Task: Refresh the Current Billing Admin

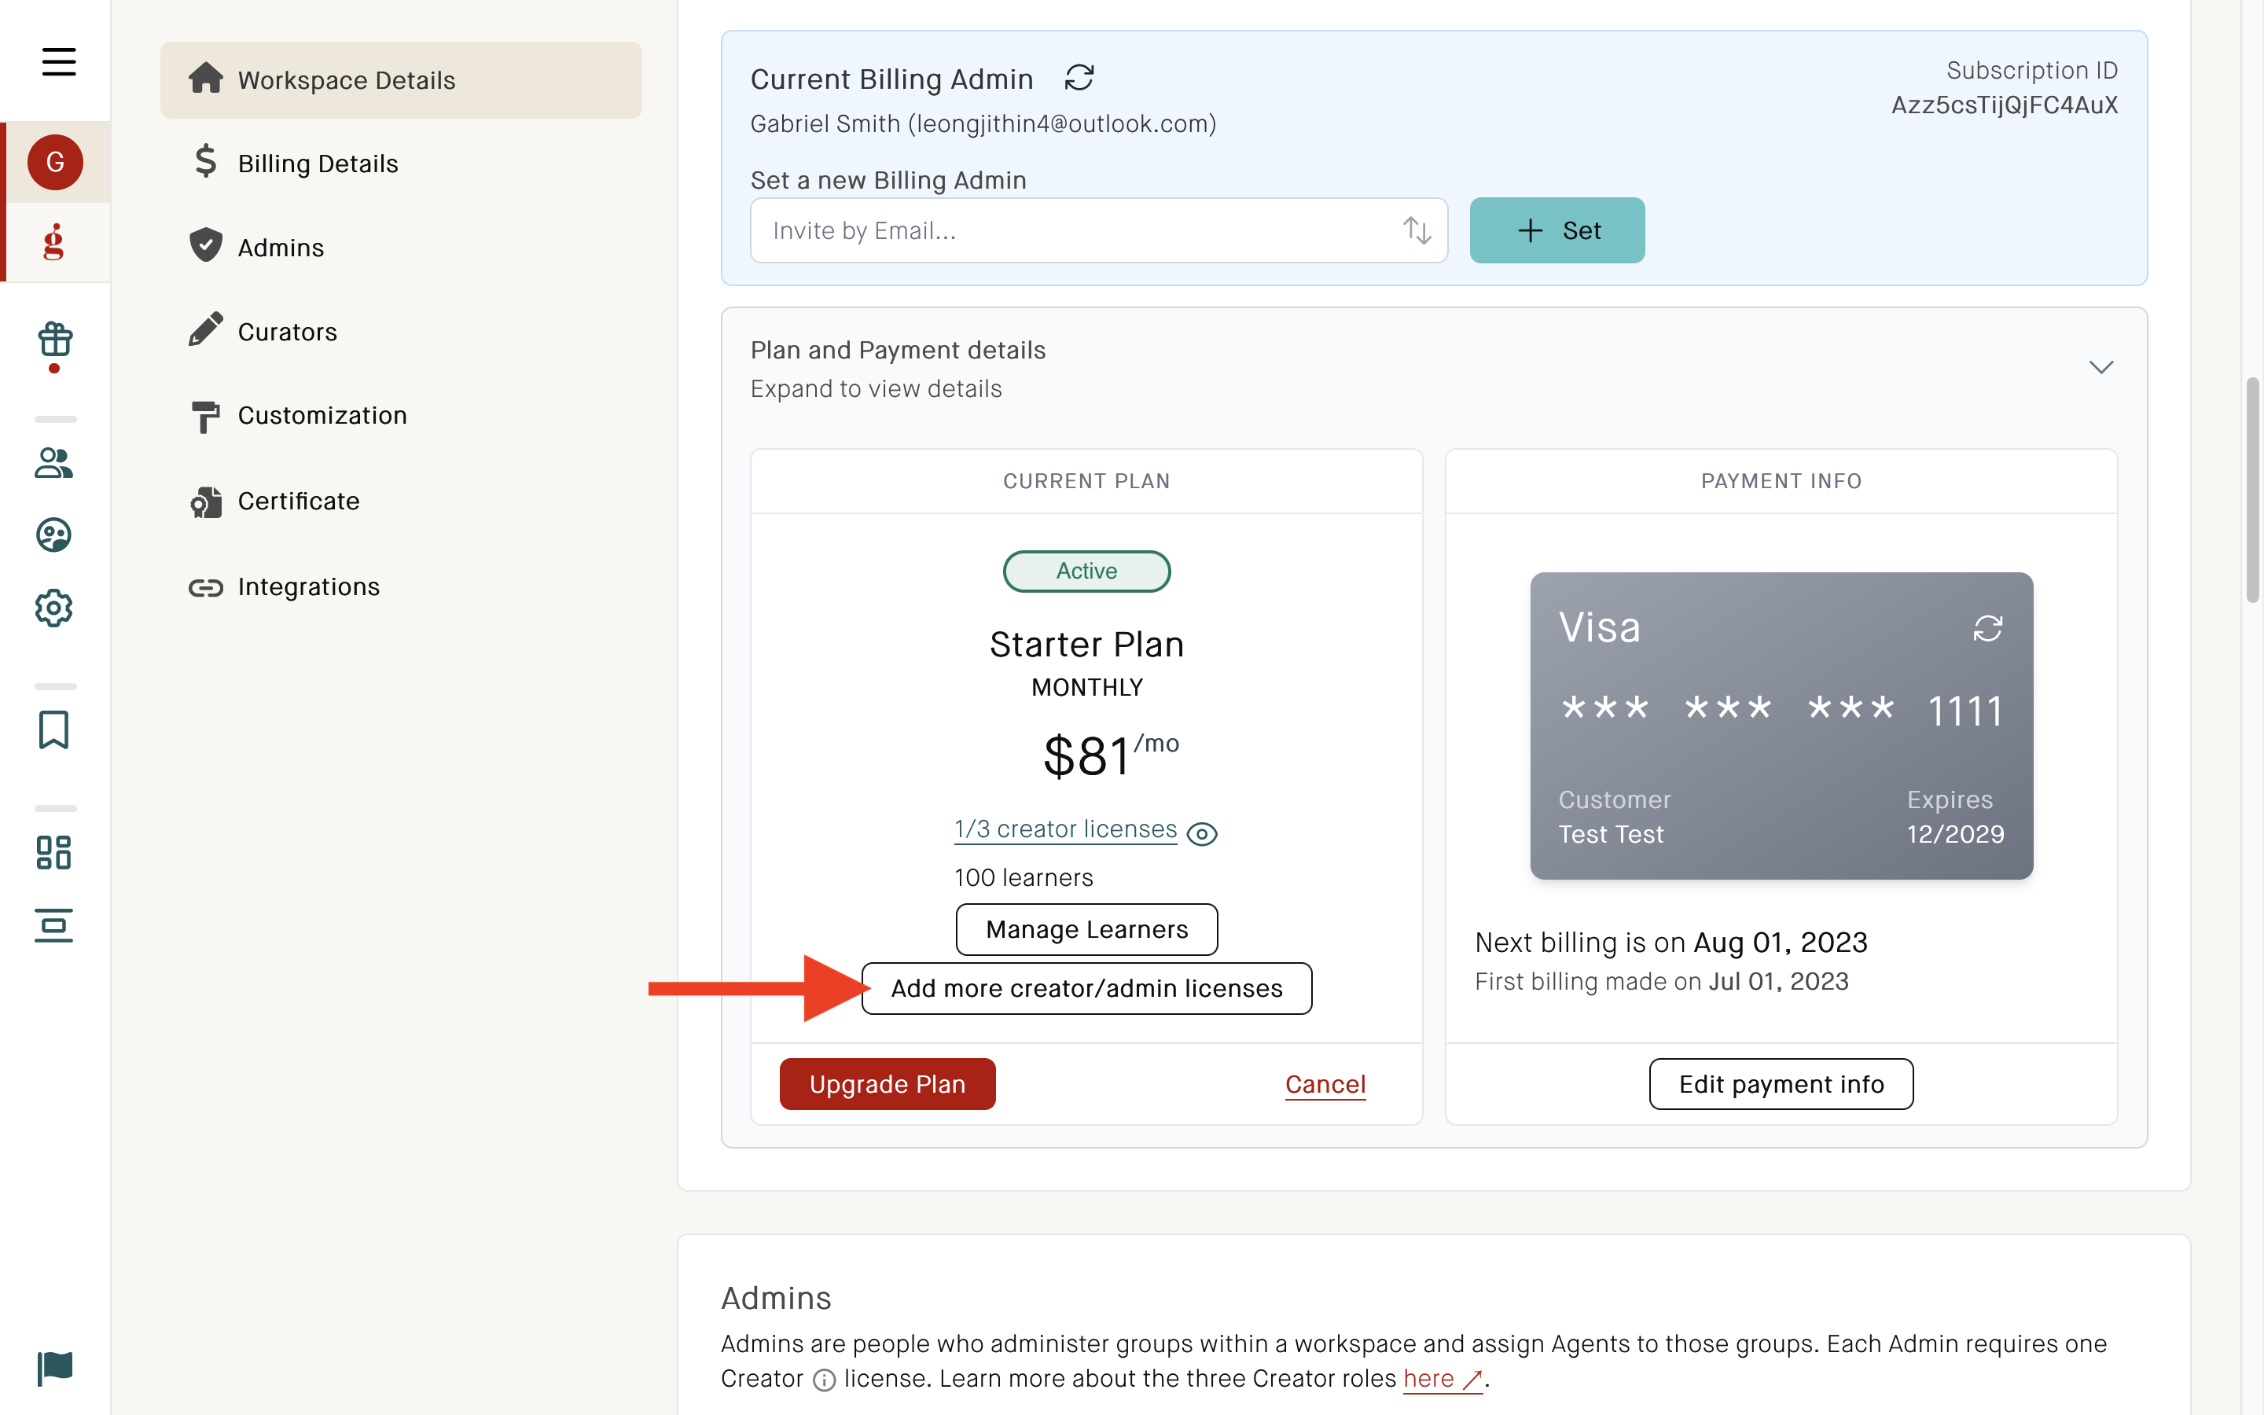Action: click(x=1079, y=78)
